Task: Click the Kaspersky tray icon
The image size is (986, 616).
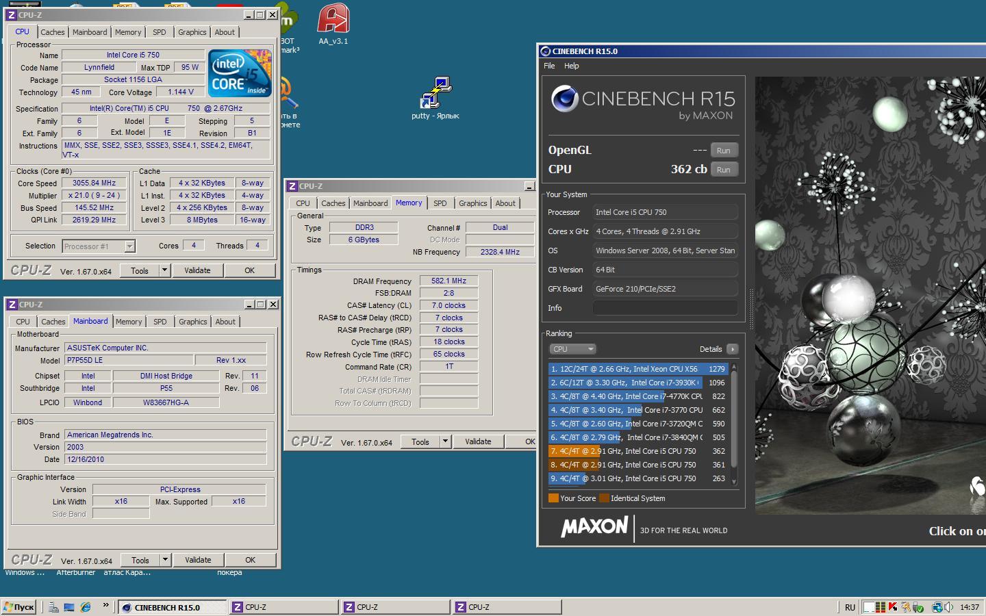Action: tap(893, 607)
